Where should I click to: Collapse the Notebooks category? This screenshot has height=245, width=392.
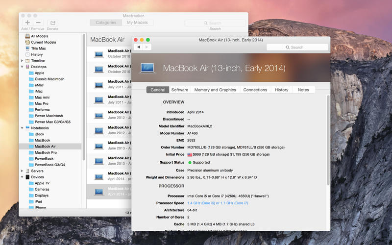pyautogui.click(x=22, y=128)
